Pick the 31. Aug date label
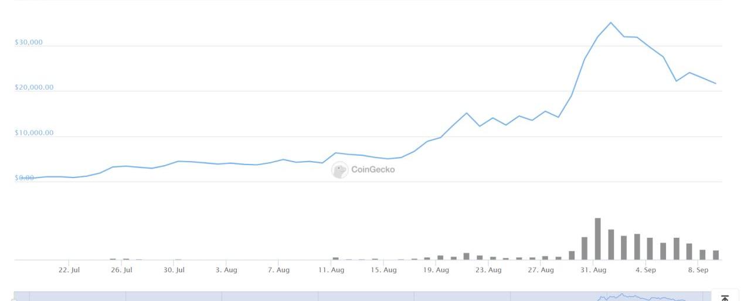The image size is (744, 301). click(x=593, y=270)
